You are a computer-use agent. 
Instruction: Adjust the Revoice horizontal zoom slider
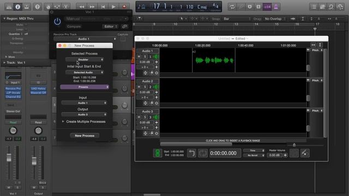point(294,145)
